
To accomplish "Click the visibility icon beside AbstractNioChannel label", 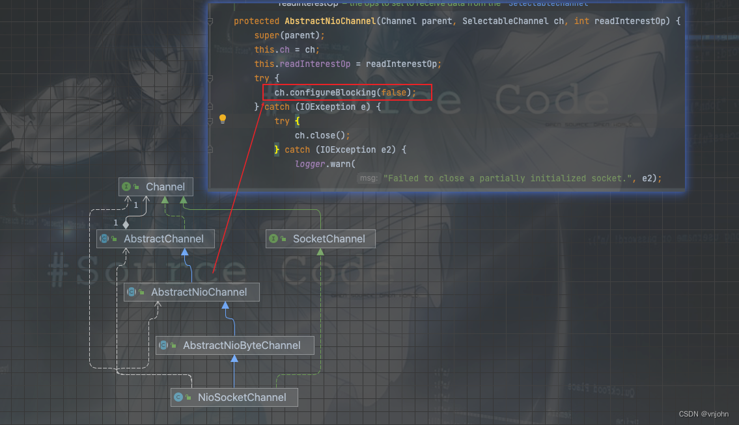I will point(141,292).
